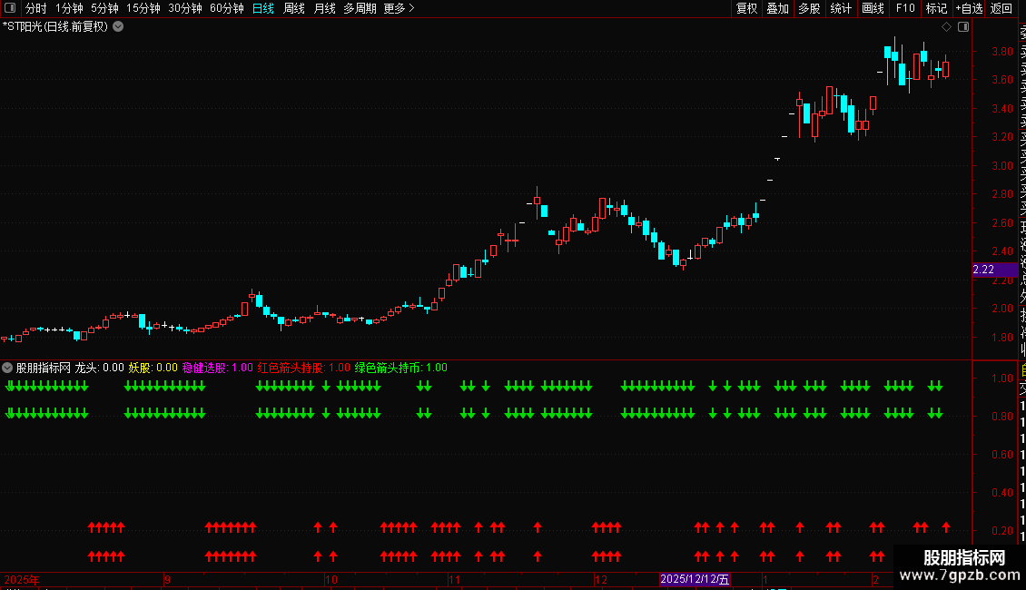Viewport: 1026px width, 590px height.
Task: Select the 5分钟 period
Action: tap(104, 8)
